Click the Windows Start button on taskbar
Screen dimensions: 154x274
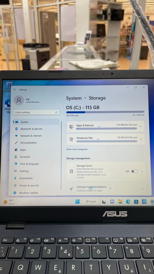(x=77, y=201)
